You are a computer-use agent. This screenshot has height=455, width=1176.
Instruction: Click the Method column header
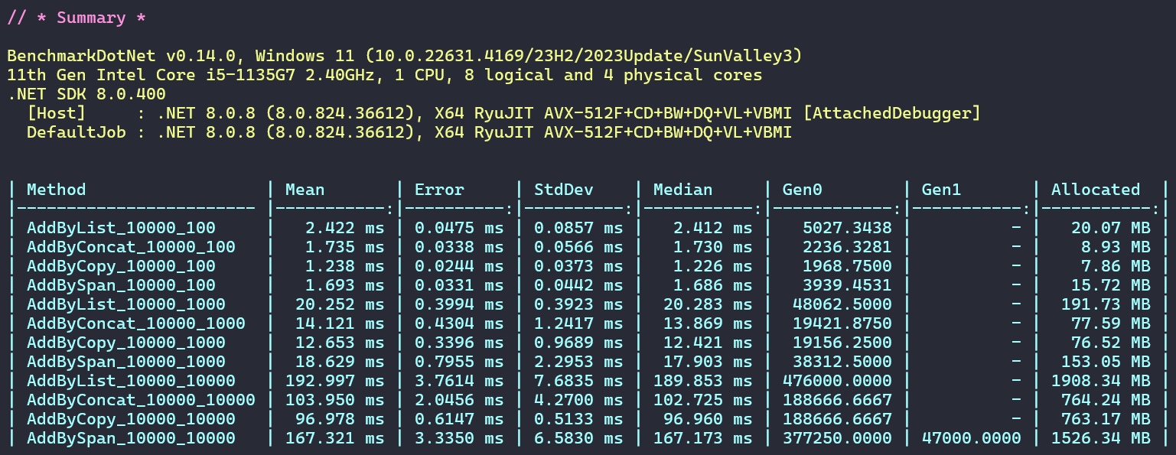pos(57,190)
